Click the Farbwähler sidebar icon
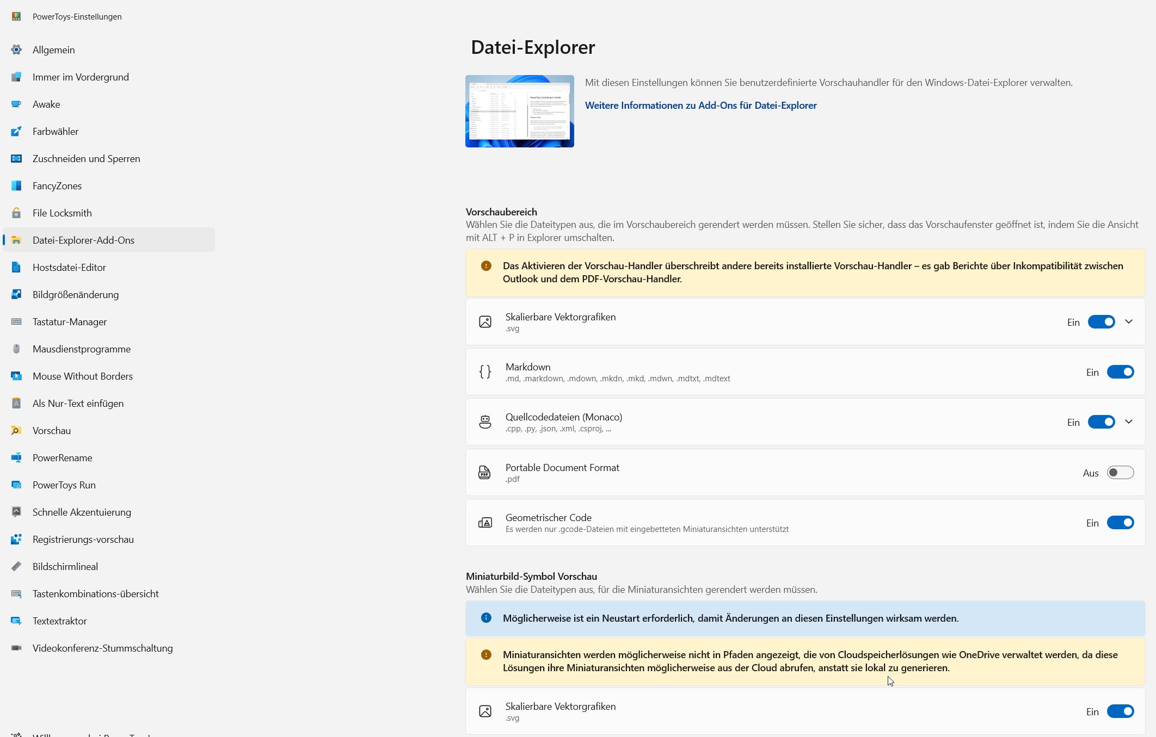 pyautogui.click(x=16, y=132)
